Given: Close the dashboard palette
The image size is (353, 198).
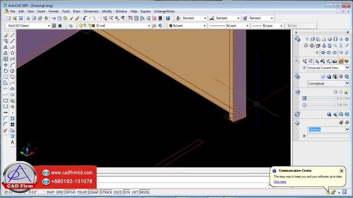Looking at the screenshot, I should 347,32.
